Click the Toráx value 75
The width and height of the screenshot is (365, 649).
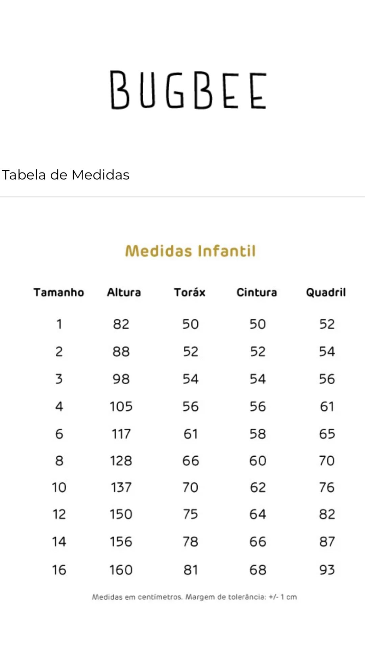coord(191,514)
